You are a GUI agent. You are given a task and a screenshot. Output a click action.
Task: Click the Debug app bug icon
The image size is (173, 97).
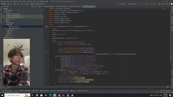147,4
